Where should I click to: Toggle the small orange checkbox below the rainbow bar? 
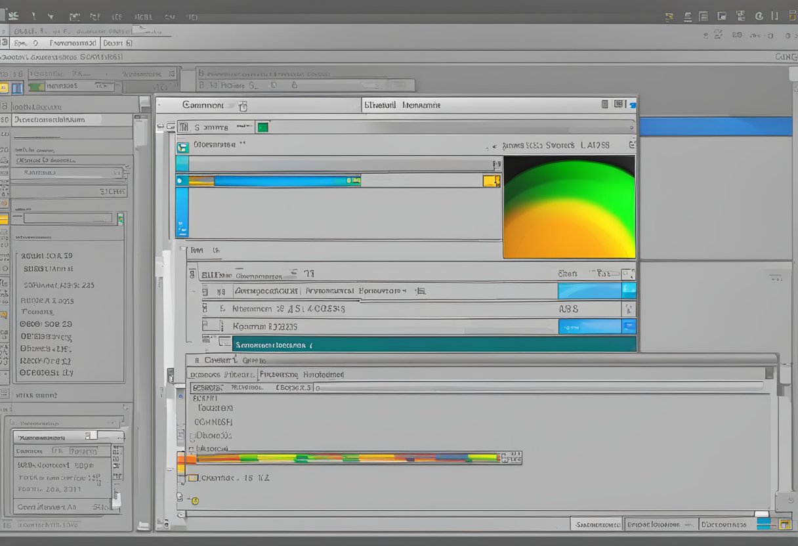click(193, 478)
